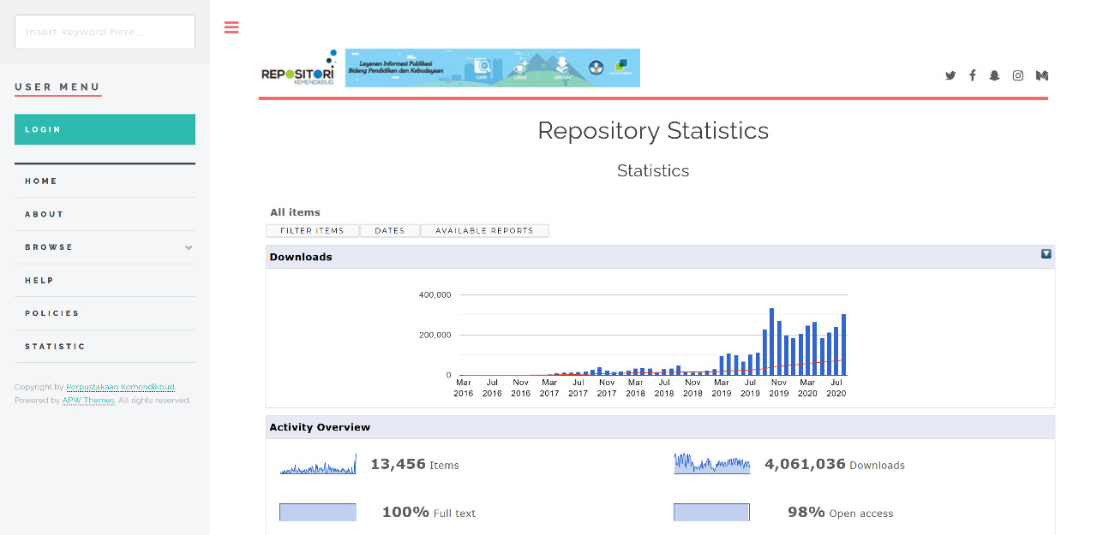
Task: Open the Instagram social icon
Action: [1018, 75]
